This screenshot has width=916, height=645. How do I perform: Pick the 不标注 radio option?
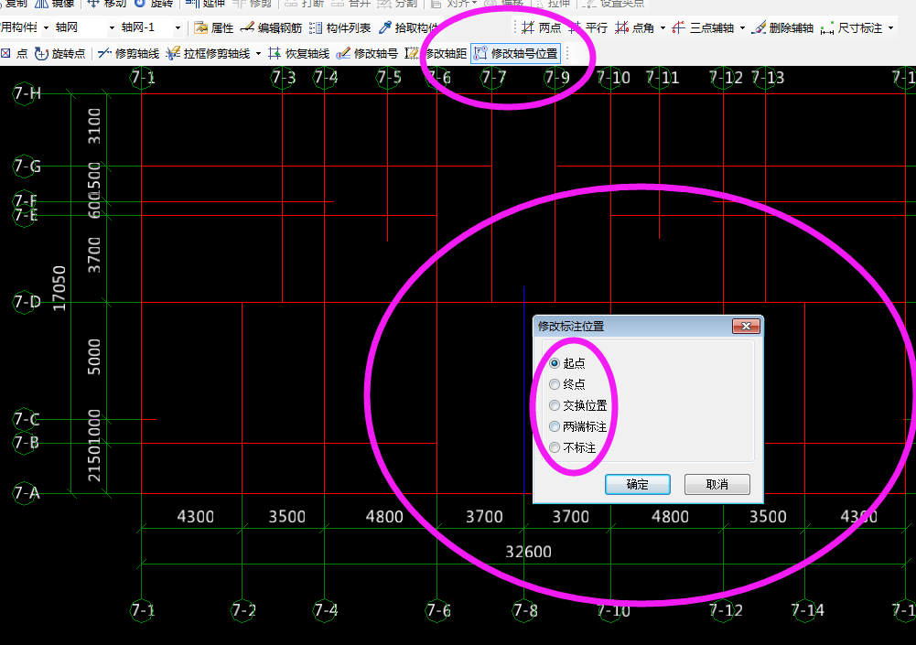pyautogui.click(x=573, y=447)
